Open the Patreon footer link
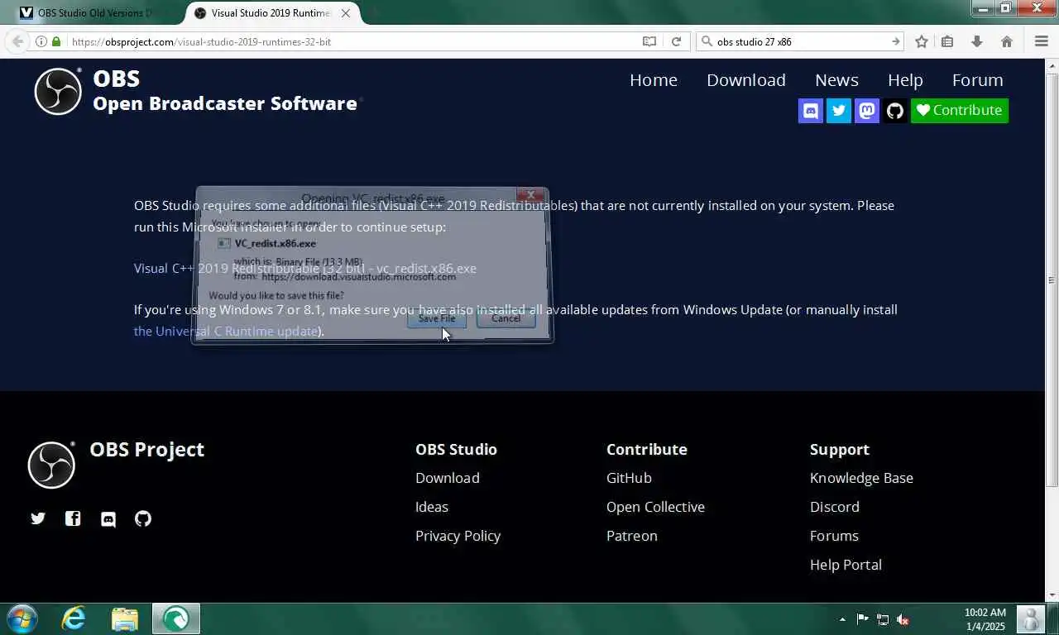 632,536
